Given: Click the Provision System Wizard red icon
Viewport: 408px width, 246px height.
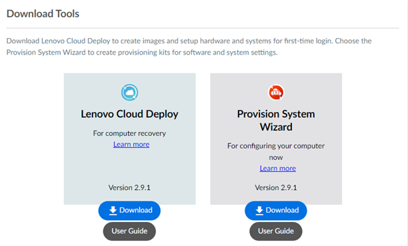Looking at the screenshot, I should [x=276, y=93].
